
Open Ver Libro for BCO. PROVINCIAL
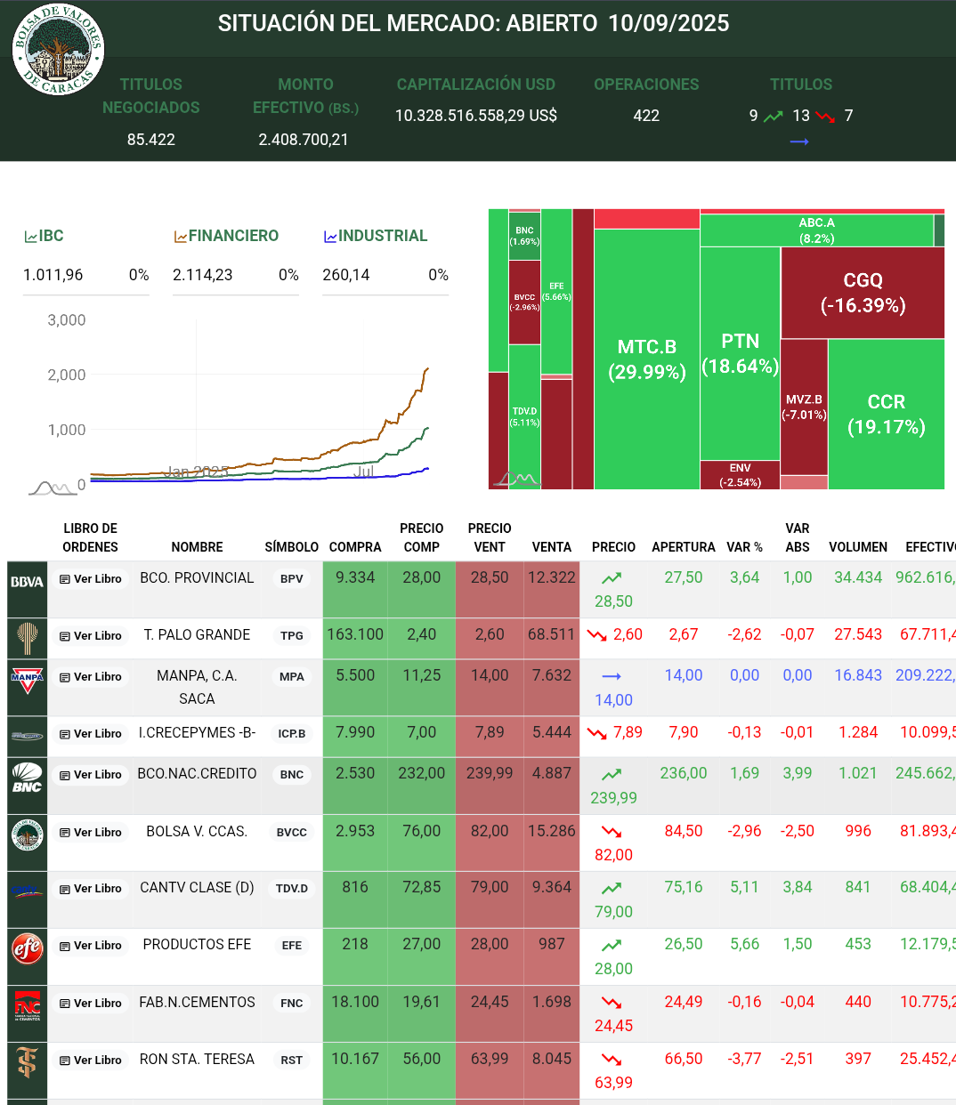pyautogui.click(x=91, y=579)
